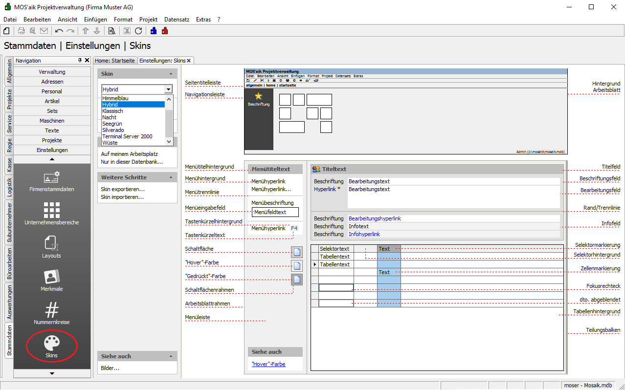The width and height of the screenshot is (625, 390).
Task: Open the Ansicht menu
Action: (67, 20)
